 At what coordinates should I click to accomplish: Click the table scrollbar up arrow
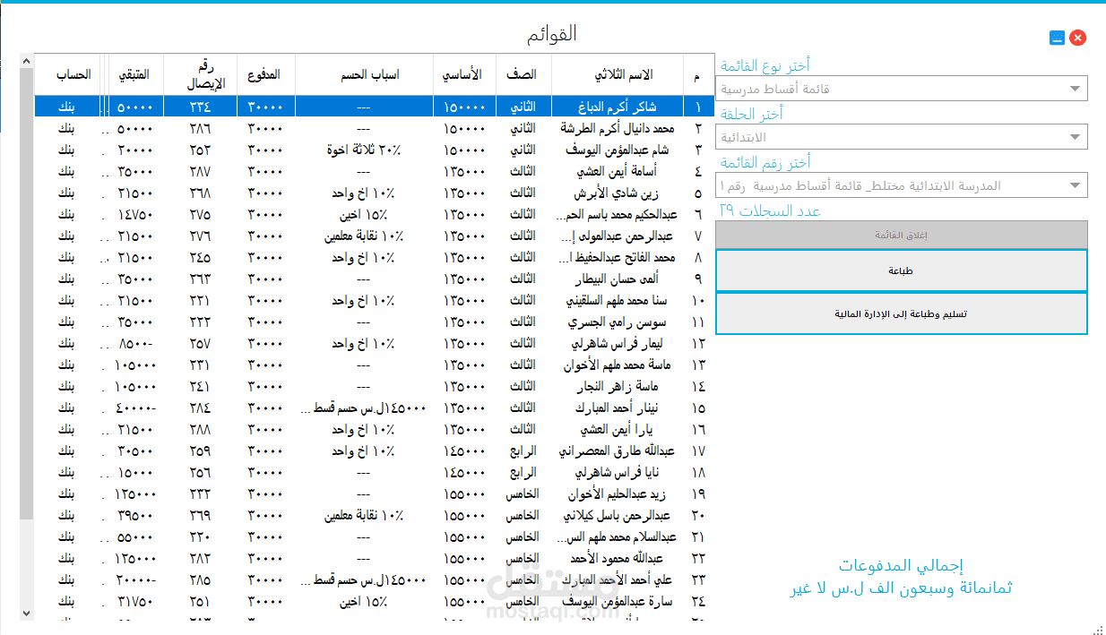[26, 62]
